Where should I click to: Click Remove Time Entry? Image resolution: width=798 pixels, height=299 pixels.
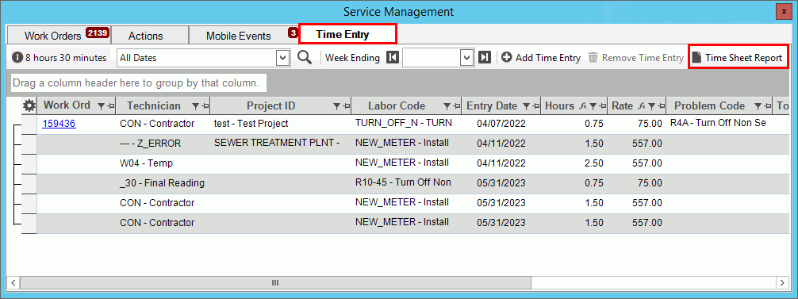tap(636, 57)
